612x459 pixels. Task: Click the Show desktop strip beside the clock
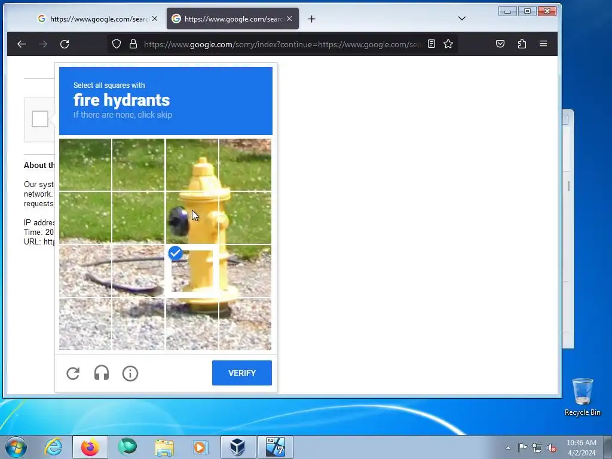(x=608, y=447)
